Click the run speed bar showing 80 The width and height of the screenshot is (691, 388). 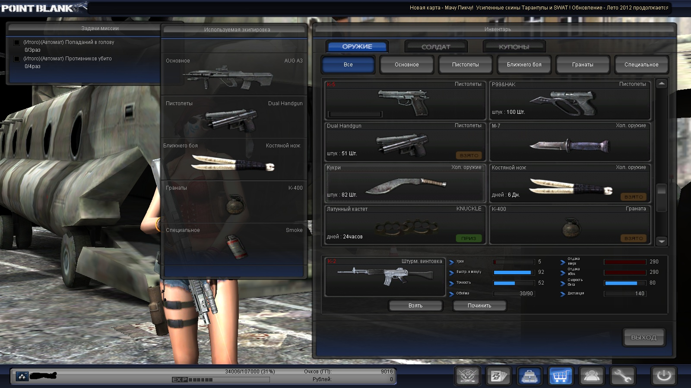click(x=625, y=283)
